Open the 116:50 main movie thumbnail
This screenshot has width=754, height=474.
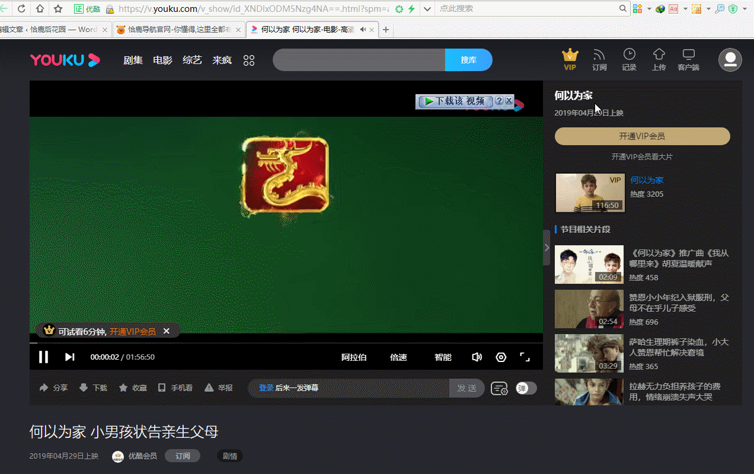point(590,193)
